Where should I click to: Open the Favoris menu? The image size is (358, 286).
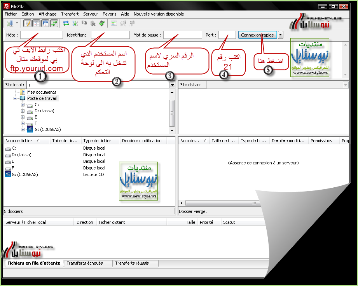pyautogui.click(x=110, y=14)
